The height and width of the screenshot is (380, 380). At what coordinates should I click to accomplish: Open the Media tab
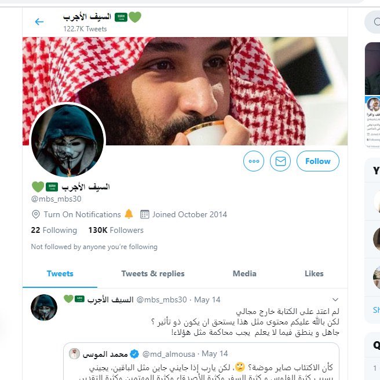coord(244,273)
